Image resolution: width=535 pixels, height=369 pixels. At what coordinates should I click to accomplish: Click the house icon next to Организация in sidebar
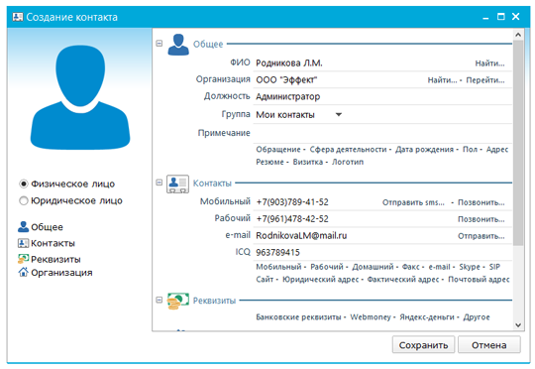point(23,273)
